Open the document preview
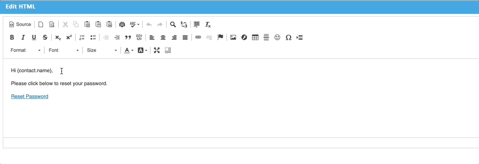The height and width of the screenshot is (164, 479). tap(52, 24)
